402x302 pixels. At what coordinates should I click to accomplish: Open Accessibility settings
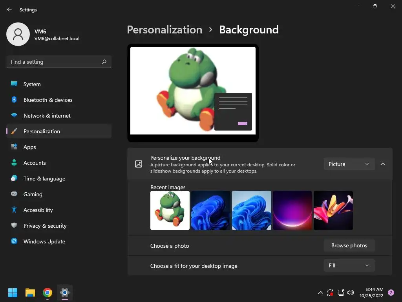point(59,210)
